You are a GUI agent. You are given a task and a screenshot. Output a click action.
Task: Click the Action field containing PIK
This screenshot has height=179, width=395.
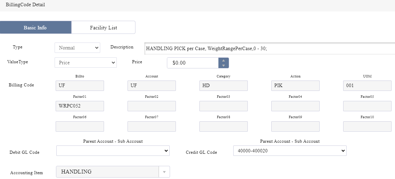(x=295, y=86)
